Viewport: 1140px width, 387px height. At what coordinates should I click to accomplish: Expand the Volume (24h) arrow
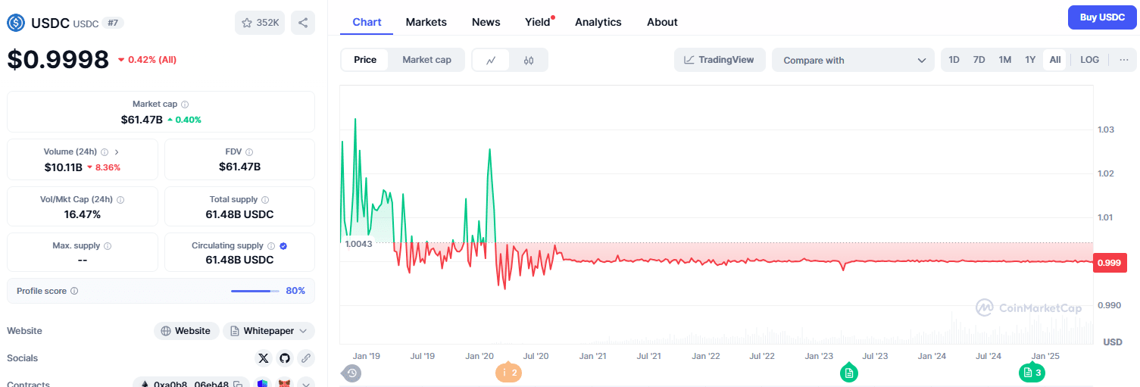click(117, 152)
